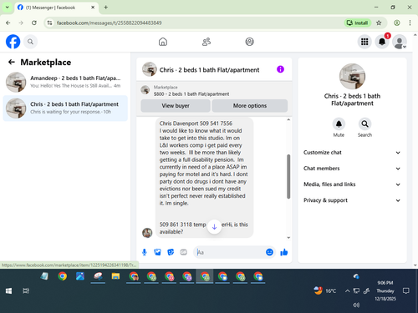Open Task View on the taskbar
This screenshot has width=418, height=313.
click(26, 291)
